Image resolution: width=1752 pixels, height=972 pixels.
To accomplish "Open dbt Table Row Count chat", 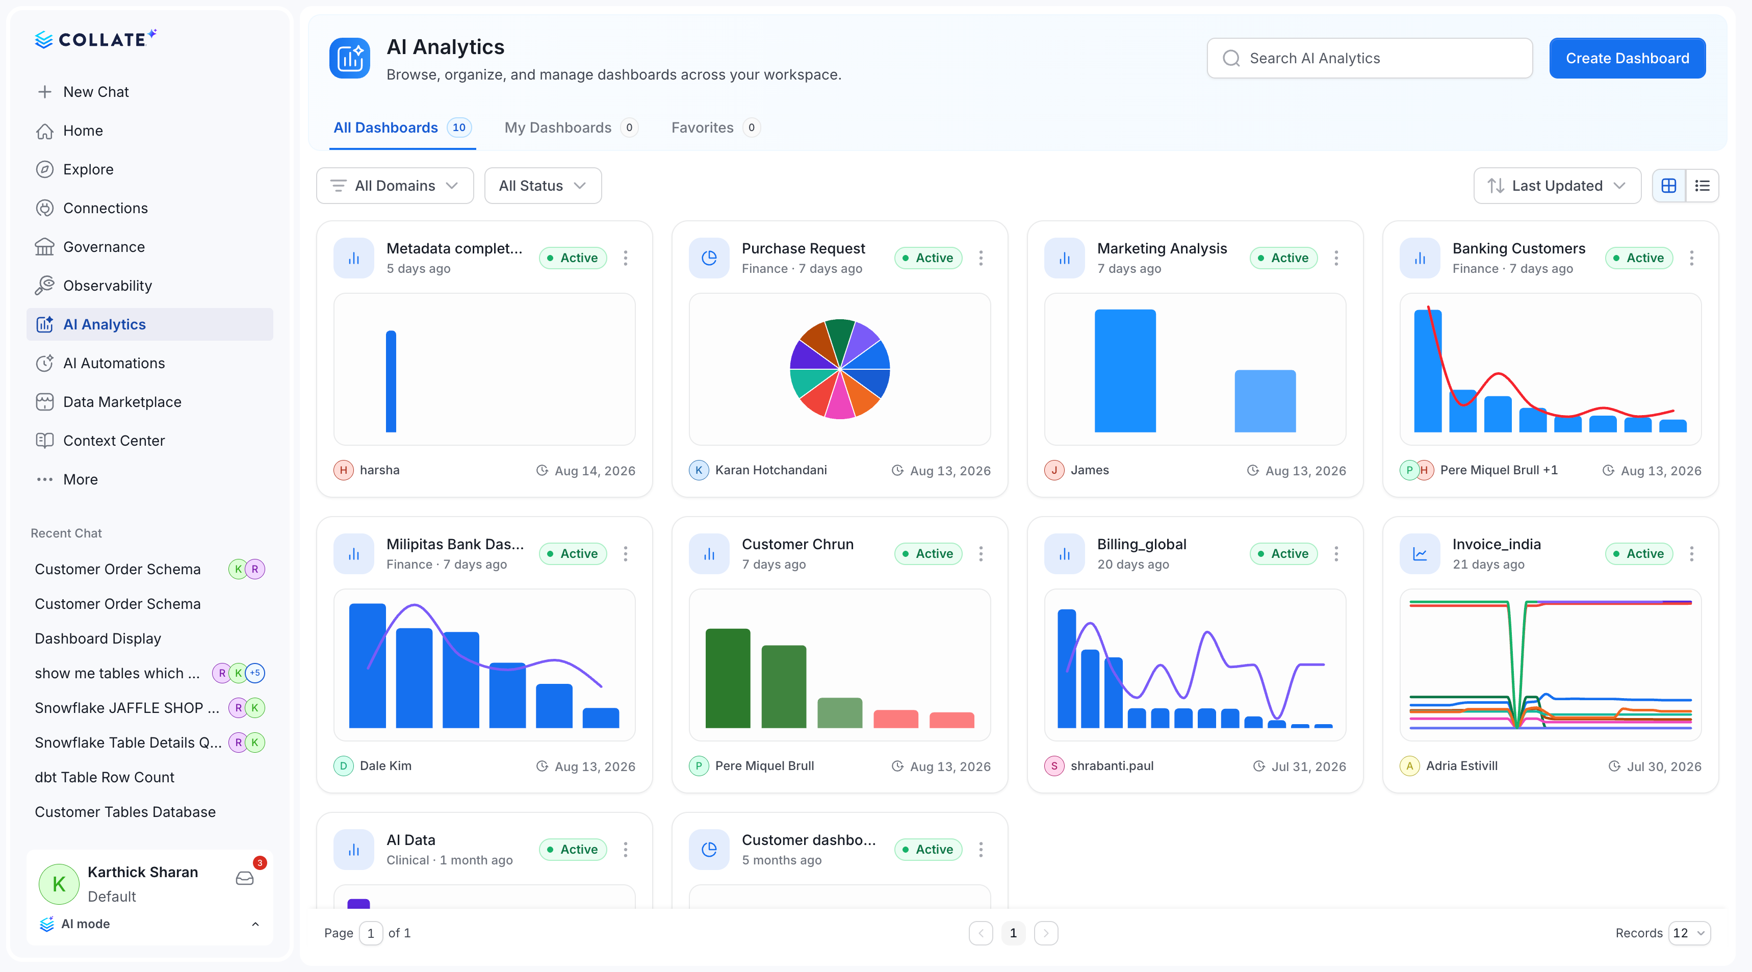I will point(105,778).
